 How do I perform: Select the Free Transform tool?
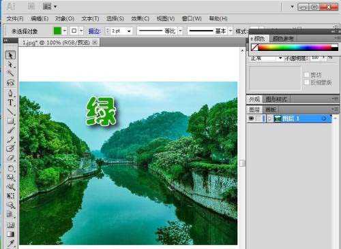(x=10, y=196)
